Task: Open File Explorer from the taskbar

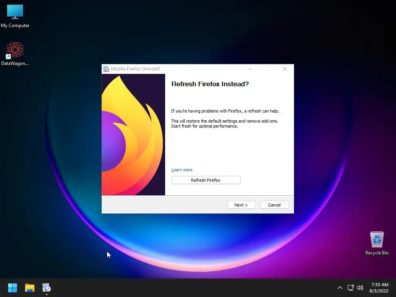Action: (29, 288)
